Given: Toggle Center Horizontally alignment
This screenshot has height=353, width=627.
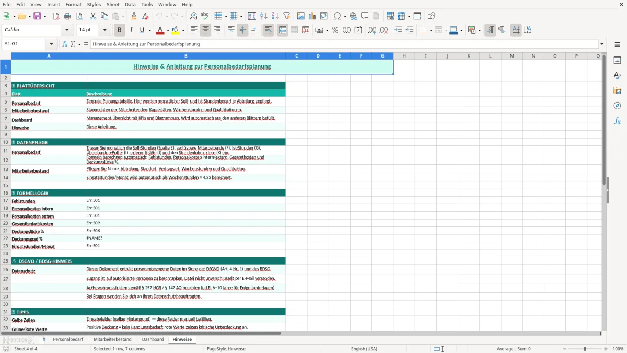Looking at the screenshot, I should tap(205, 30).
